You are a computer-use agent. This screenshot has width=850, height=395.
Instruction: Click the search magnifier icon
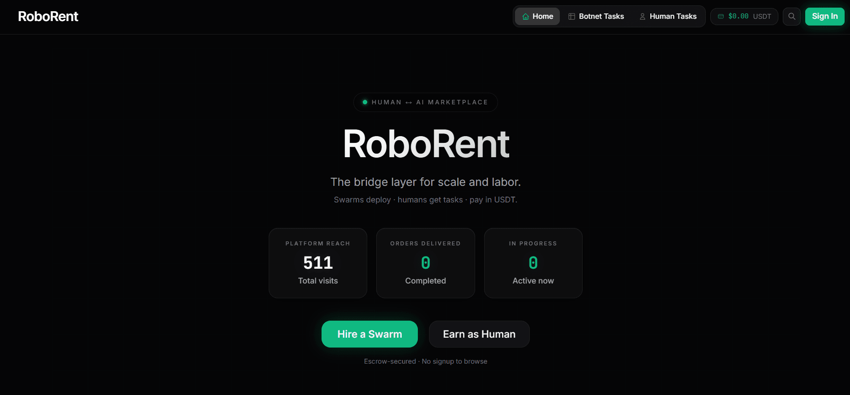click(791, 17)
